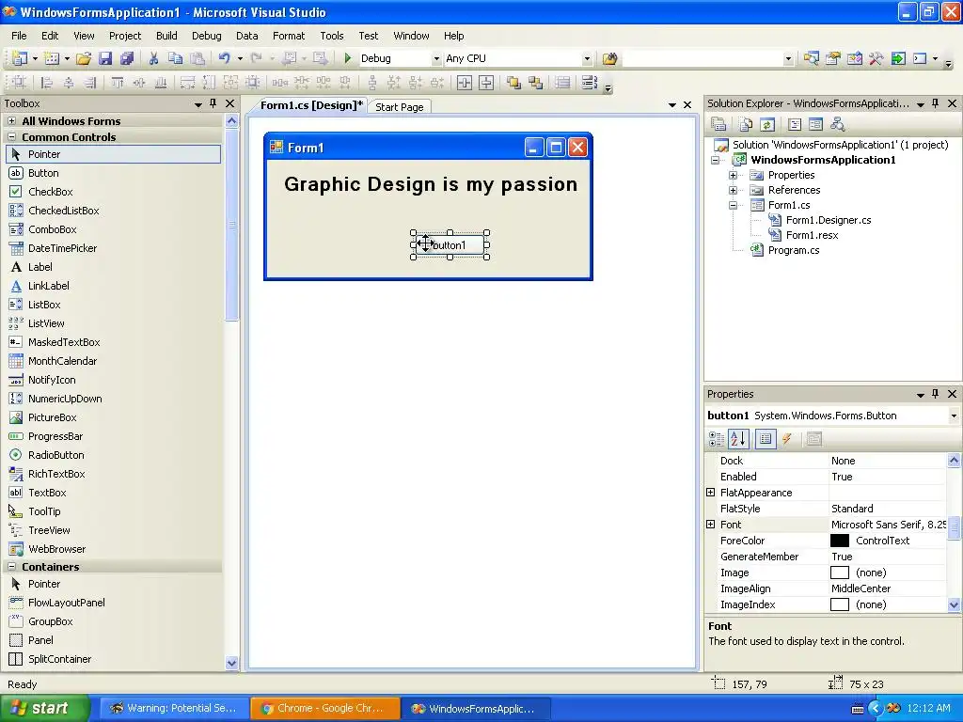Open Warning: Potential Se... taskbar window

tap(175, 708)
